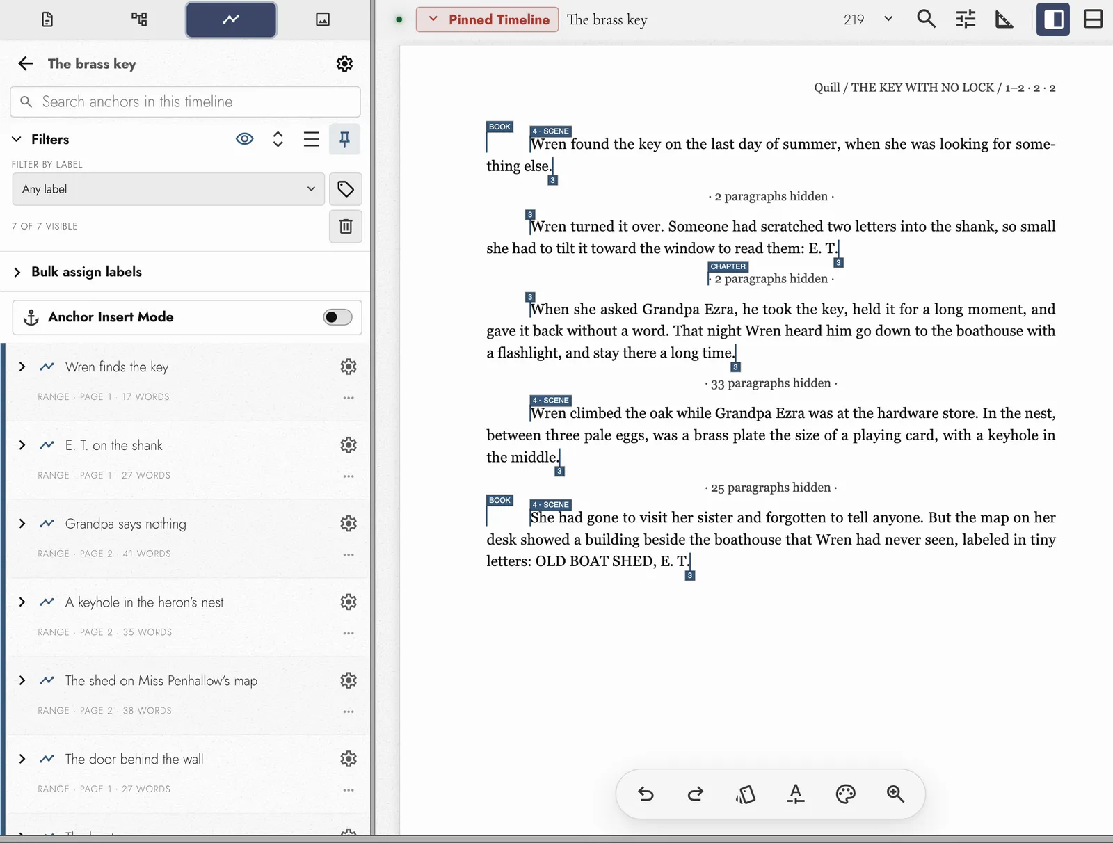Open settings for E. T. on the shank
The width and height of the screenshot is (1113, 843).
click(349, 445)
